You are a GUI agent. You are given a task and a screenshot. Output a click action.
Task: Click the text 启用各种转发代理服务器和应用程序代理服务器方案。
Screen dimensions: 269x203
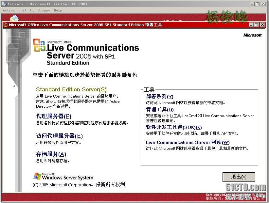click(82, 123)
